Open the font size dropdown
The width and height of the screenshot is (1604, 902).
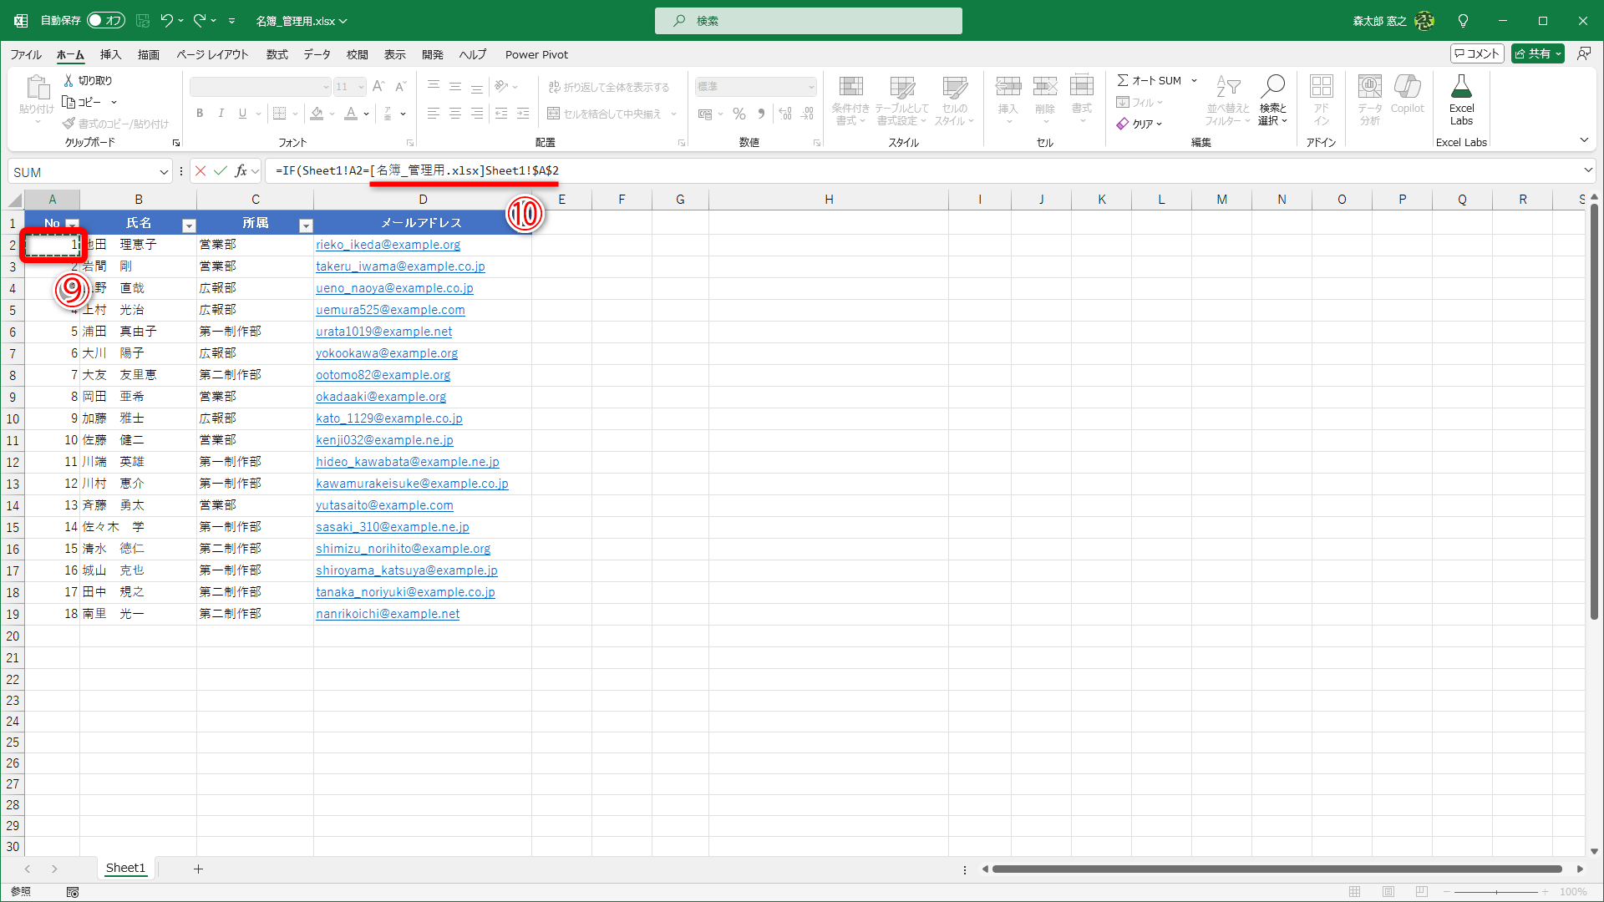click(360, 86)
